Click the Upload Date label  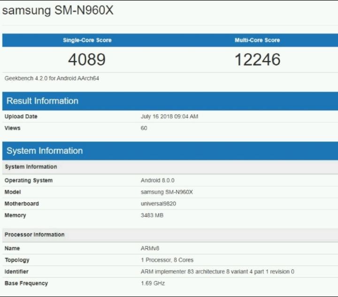tap(21, 117)
